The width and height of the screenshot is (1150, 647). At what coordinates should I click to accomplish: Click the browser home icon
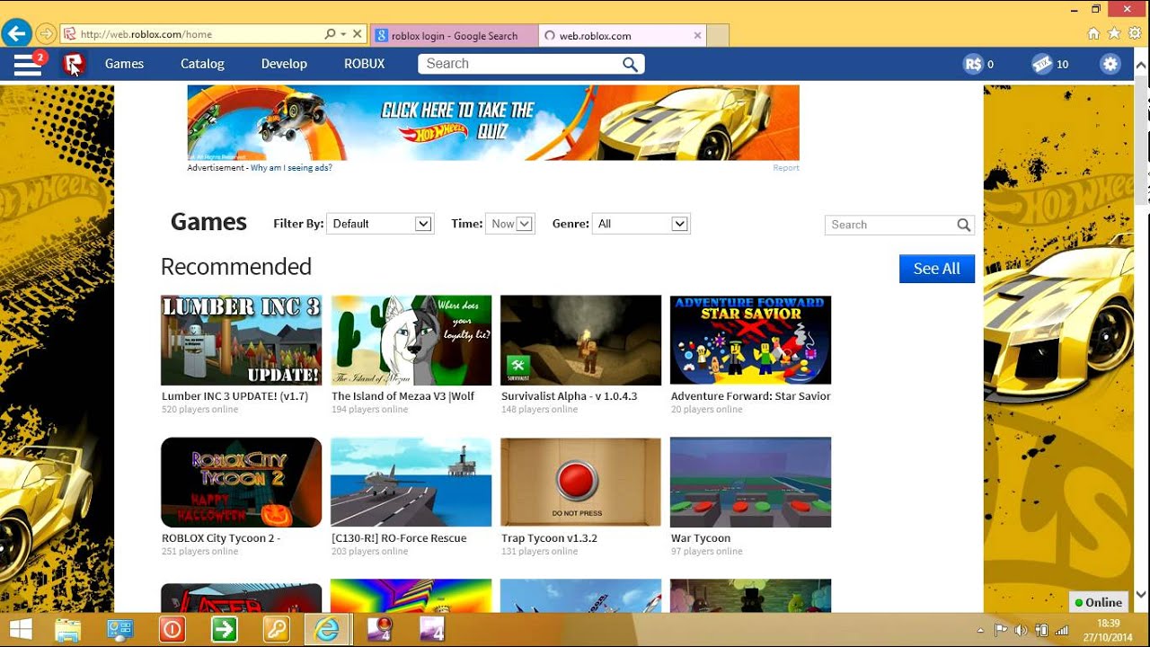[1093, 34]
